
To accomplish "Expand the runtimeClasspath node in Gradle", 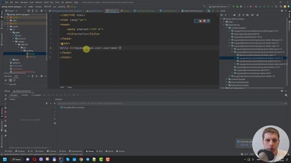I will pos(226,79).
